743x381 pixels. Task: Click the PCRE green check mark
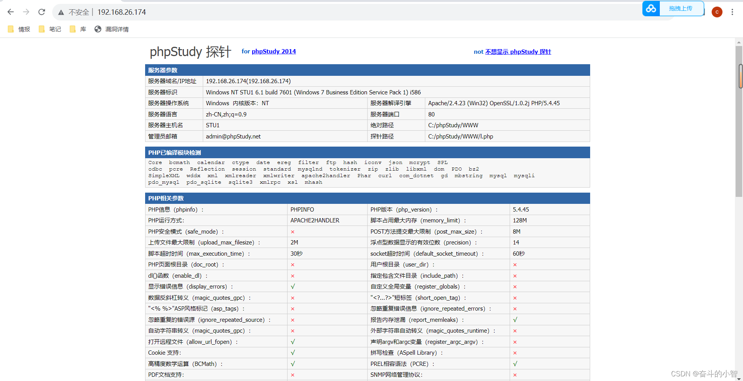[515, 364]
